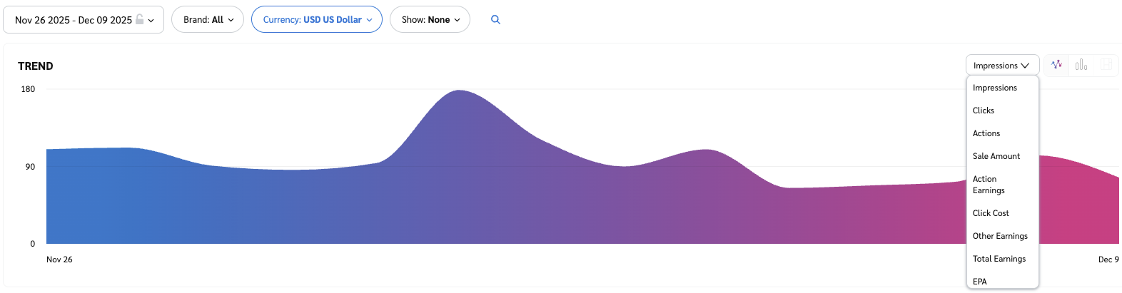Select Click Cost metric option
This screenshot has height=293, width=1122.
[990, 213]
